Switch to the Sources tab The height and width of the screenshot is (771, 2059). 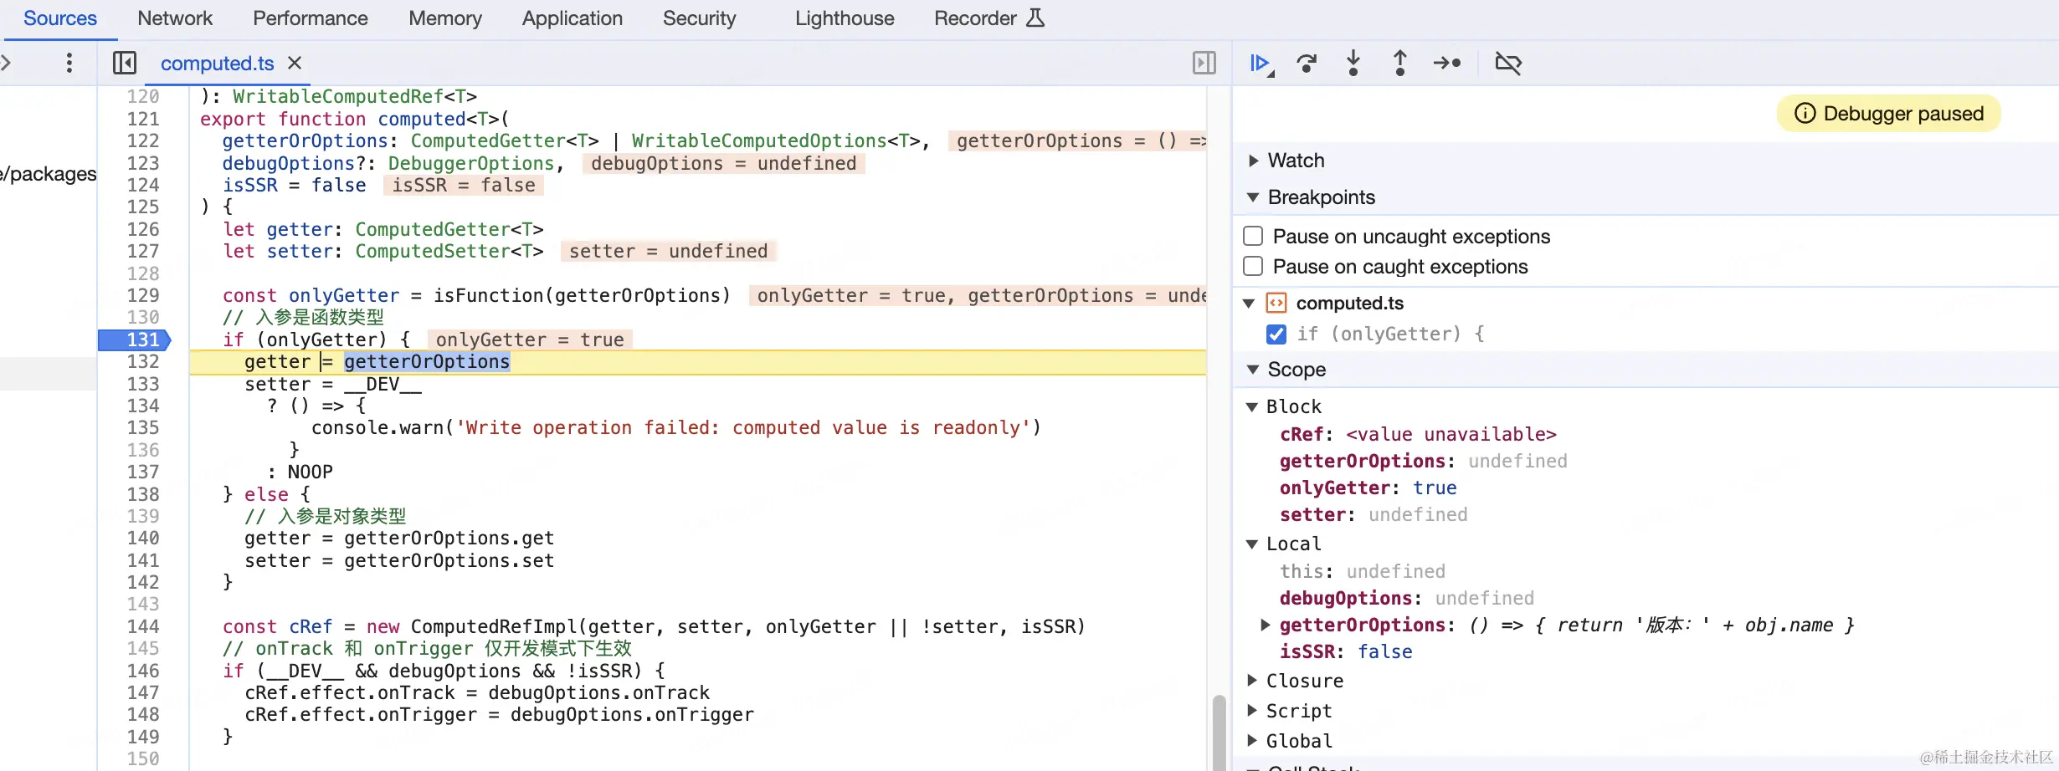59,18
